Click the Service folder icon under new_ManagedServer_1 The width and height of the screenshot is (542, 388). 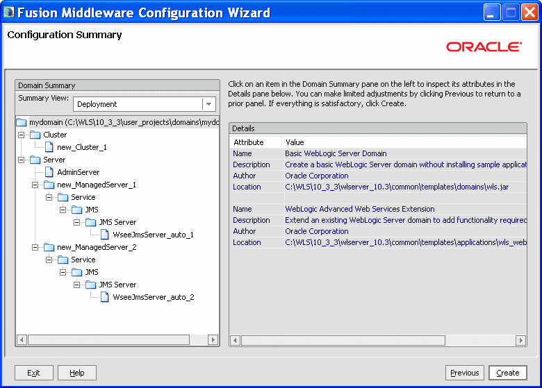tap(63, 197)
